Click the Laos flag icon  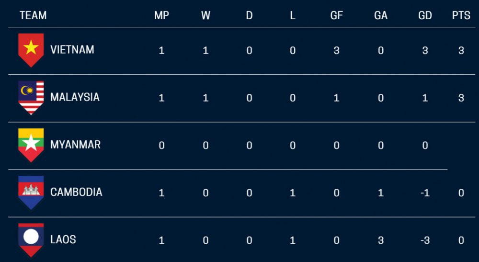tap(31, 239)
